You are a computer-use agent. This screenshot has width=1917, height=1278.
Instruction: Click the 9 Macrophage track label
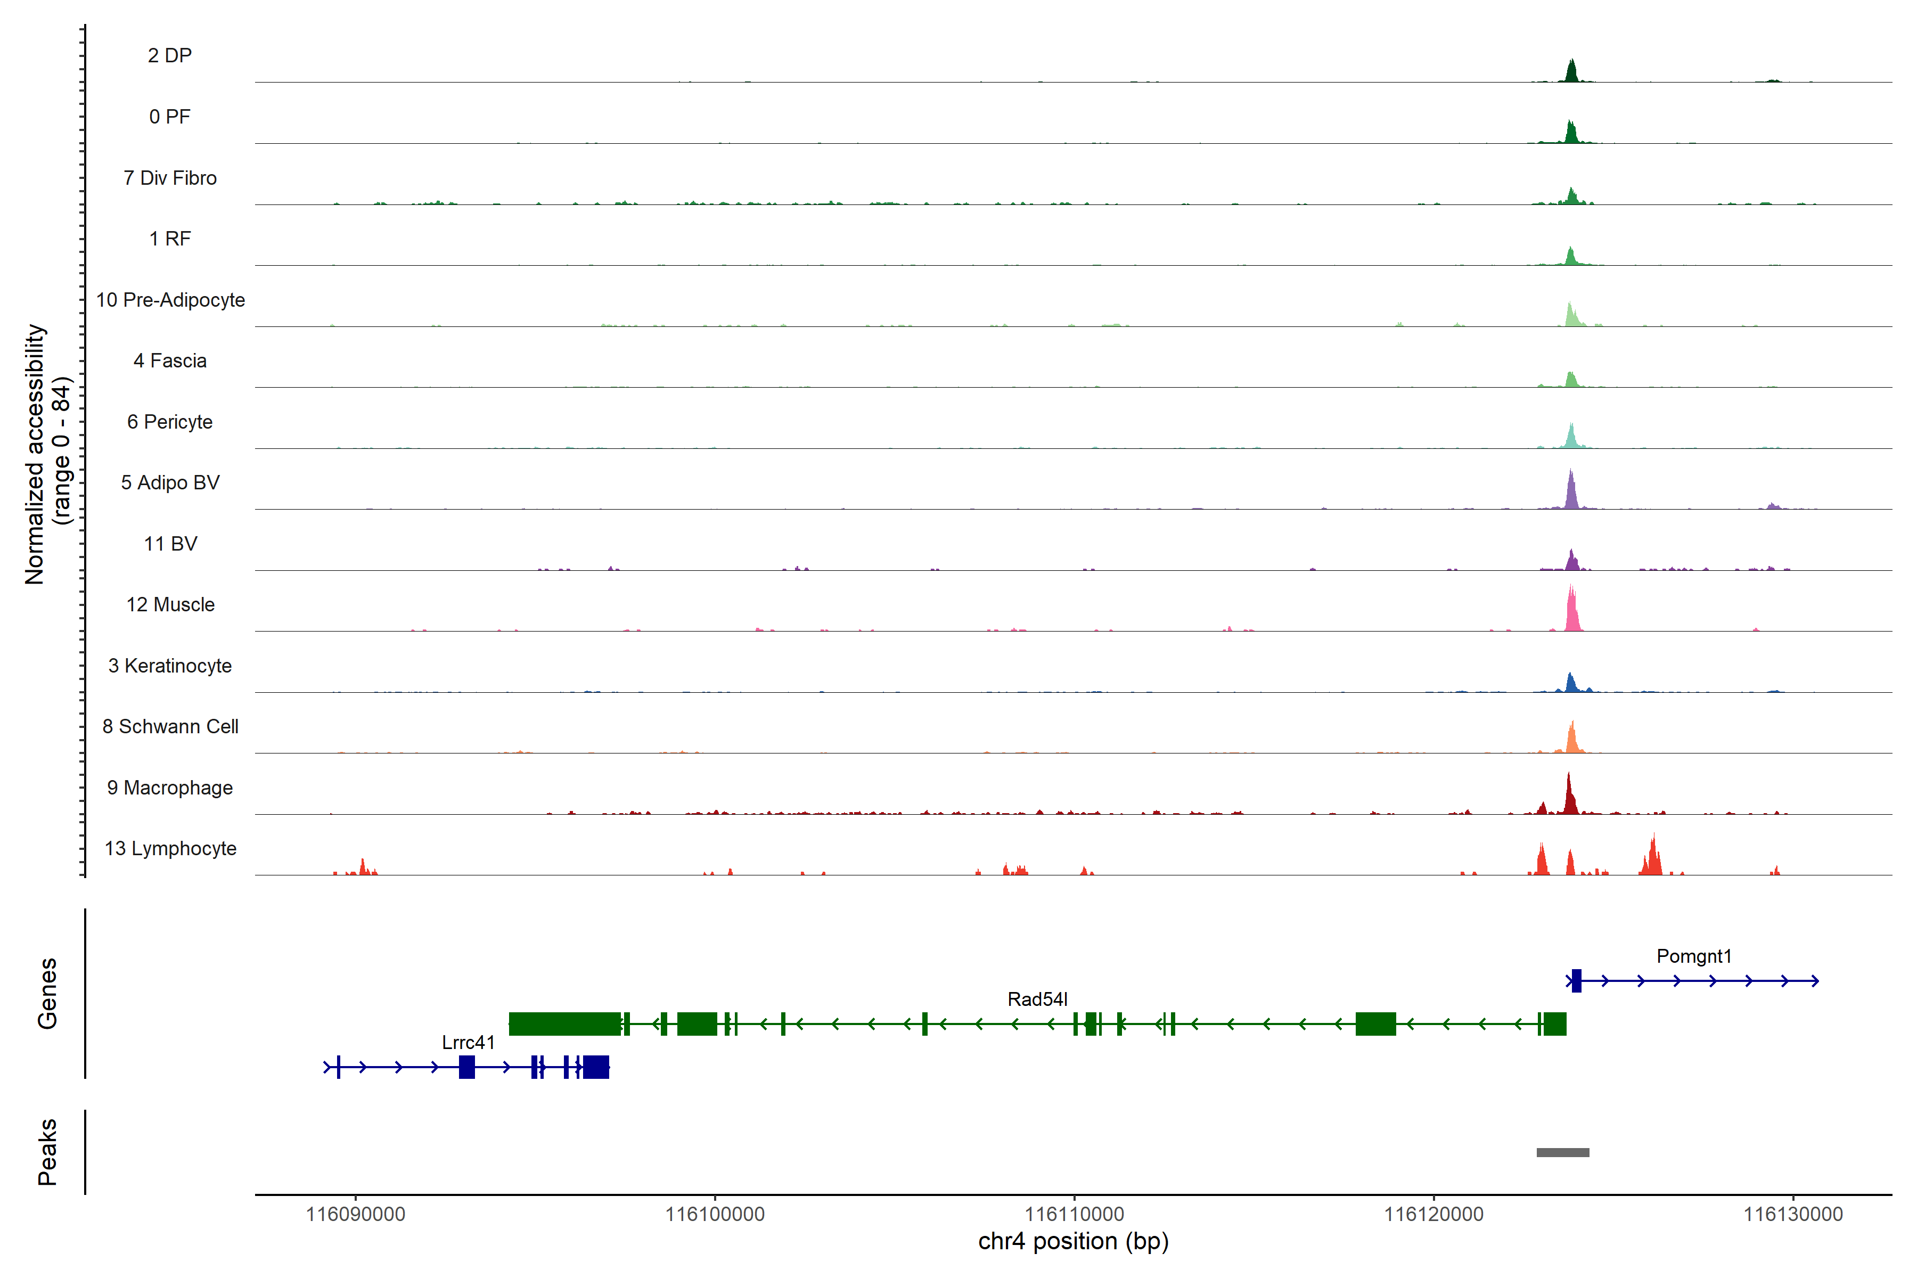(170, 788)
